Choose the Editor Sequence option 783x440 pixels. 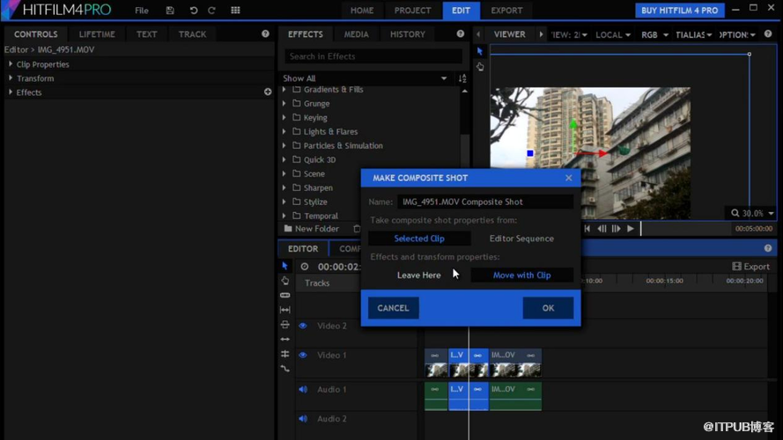pos(521,238)
